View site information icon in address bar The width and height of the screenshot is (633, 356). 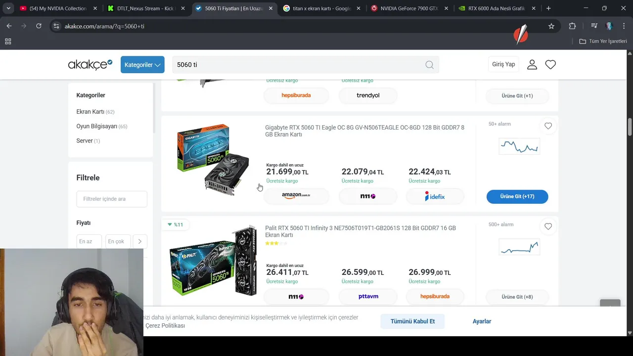click(x=56, y=26)
